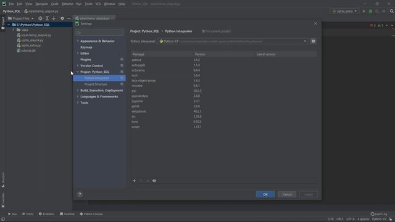Select the lazy-object-proxy package row
Image resolution: width=395 pixels, height=222 pixels.
click(223, 81)
